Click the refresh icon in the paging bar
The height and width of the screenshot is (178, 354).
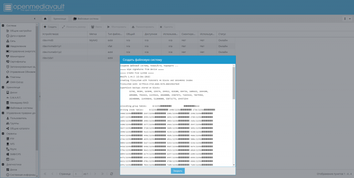(112, 174)
